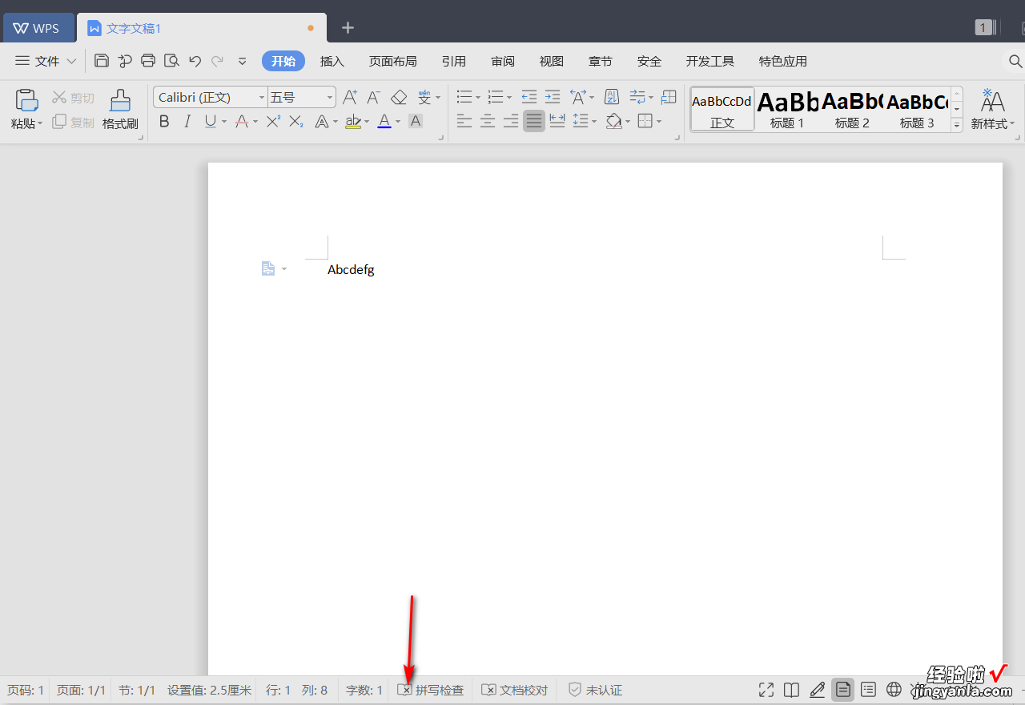Image resolution: width=1025 pixels, height=705 pixels.
Task: Apply yellow text highlight color
Action: coord(352,122)
